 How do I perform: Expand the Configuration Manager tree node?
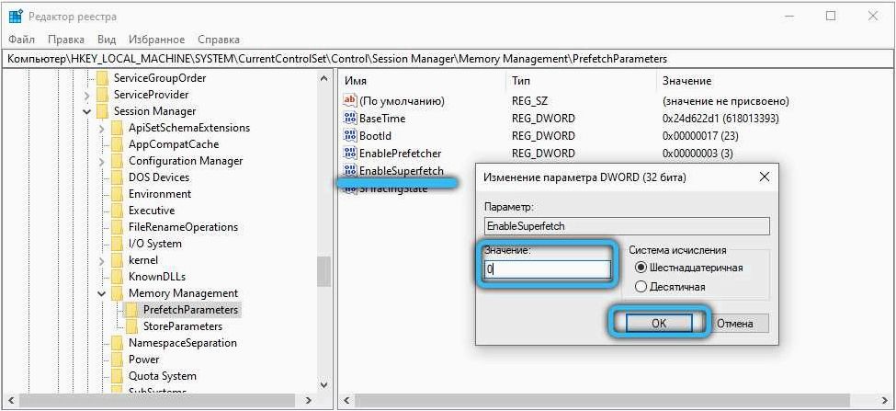(102, 161)
